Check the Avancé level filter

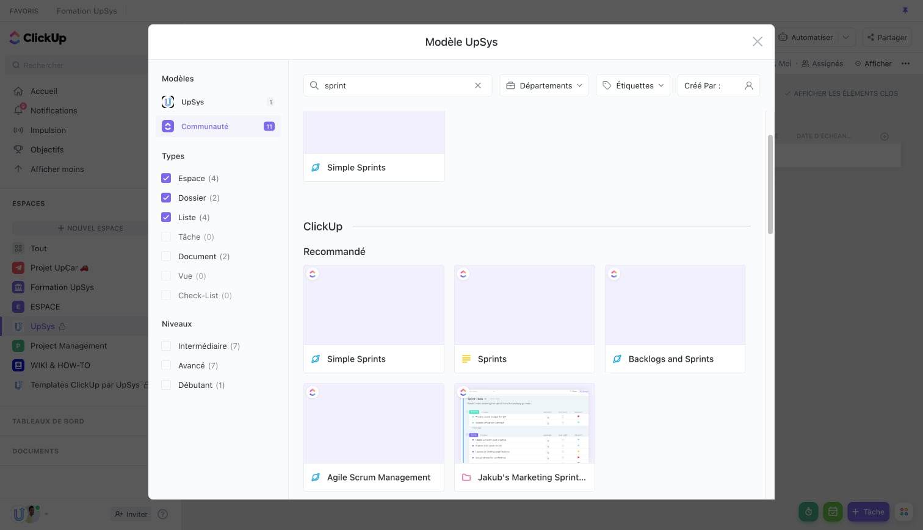click(166, 365)
